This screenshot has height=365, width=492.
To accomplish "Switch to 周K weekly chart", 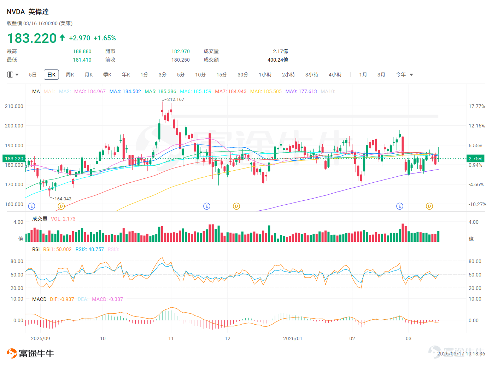I will (x=70, y=75).
